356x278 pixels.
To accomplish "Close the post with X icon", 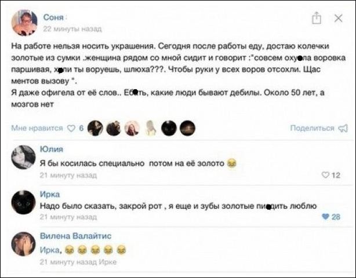I will (x=338, y=18).
